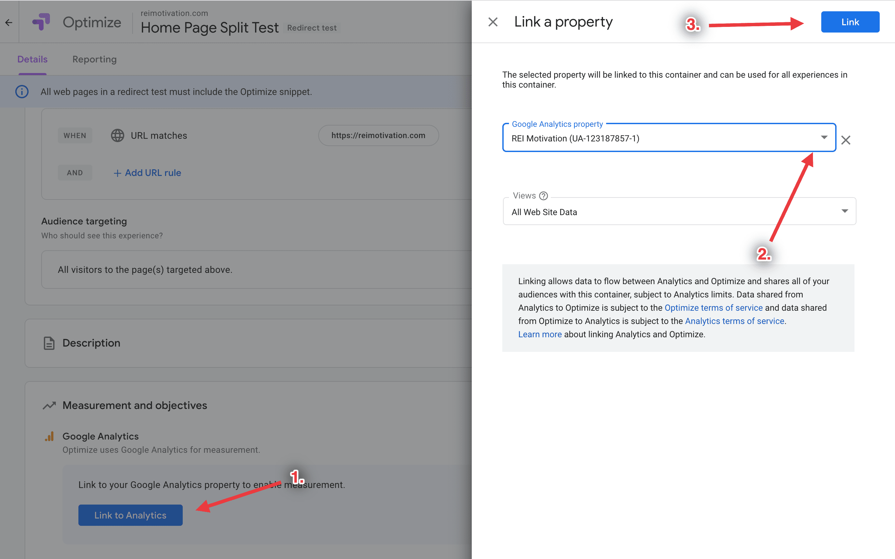Screen dimensions: 895x559
Task: Click Add URL rule
Action: coord(147,173)
